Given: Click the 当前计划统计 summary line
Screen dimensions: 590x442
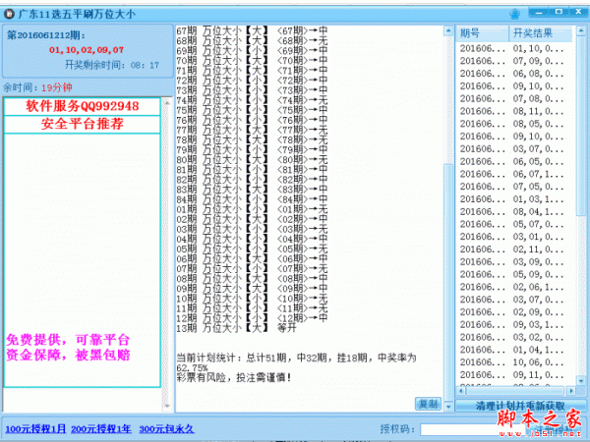Looking at the screenshot, I should 297,362.
